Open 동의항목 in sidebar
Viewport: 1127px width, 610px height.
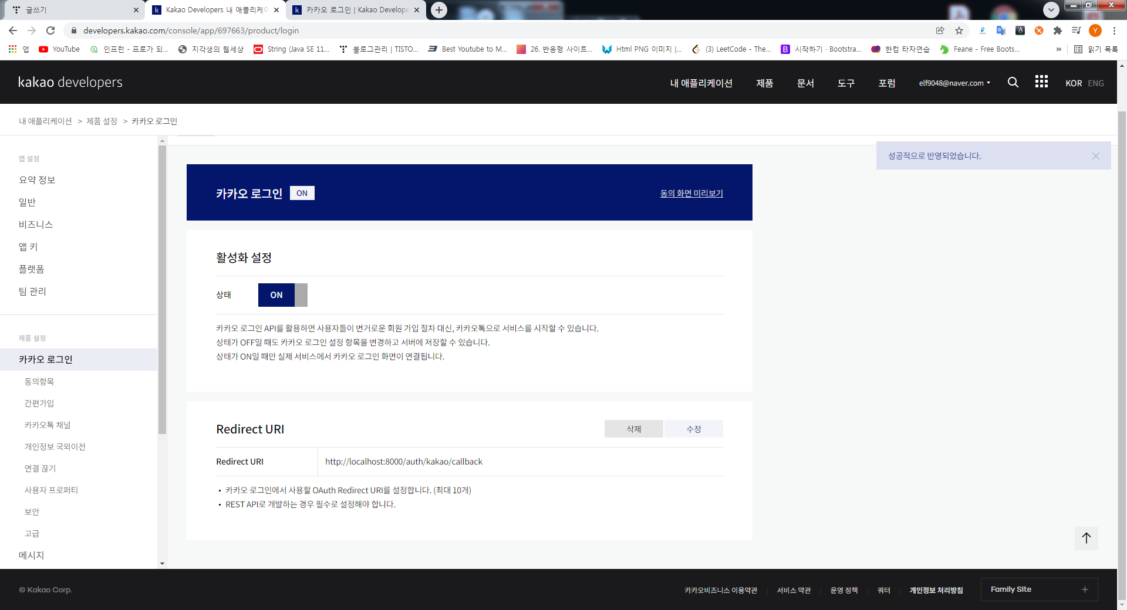click(x=39, y=381)
